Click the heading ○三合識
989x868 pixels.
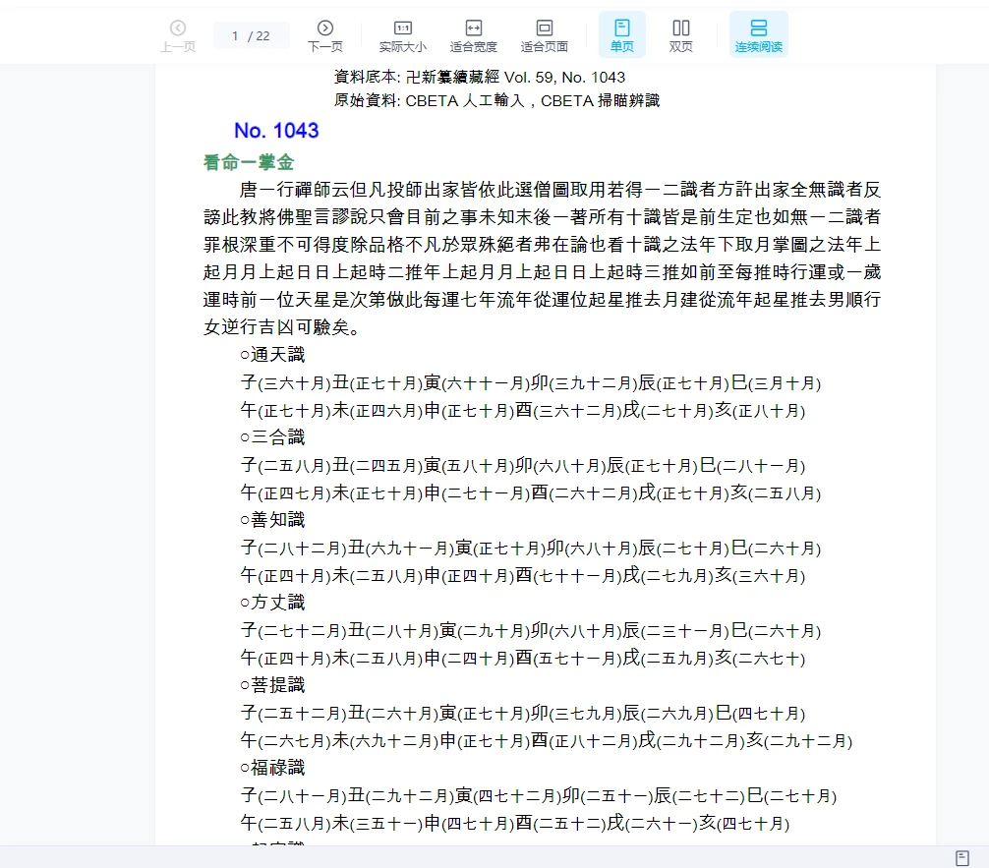[x=272, y=437]
